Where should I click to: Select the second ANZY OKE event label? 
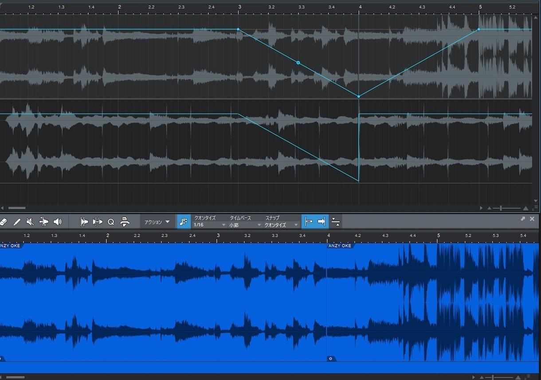(x=340, y=246)
